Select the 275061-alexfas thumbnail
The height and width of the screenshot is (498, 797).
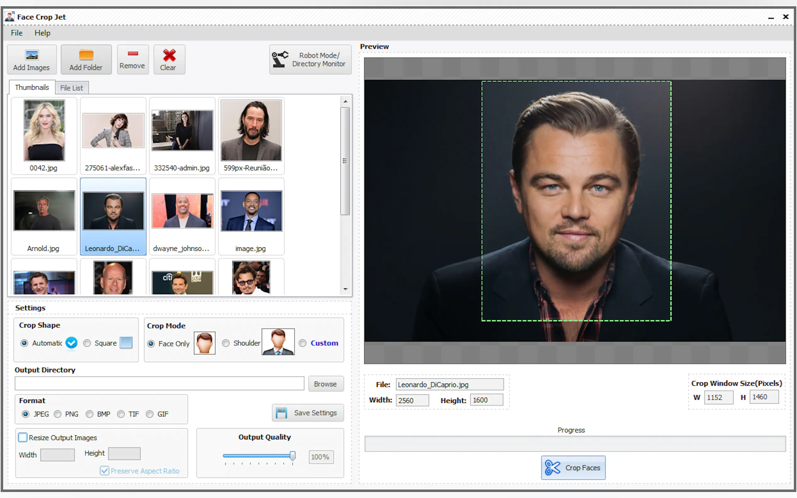(113, 136)
